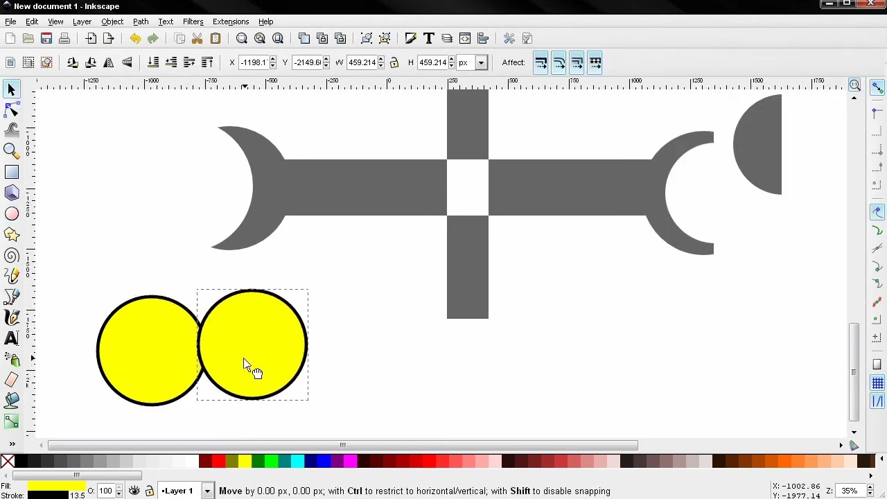Toggle move gradients affect button
The width and height of the screenshot is (887, 499).
pos(577,62)
